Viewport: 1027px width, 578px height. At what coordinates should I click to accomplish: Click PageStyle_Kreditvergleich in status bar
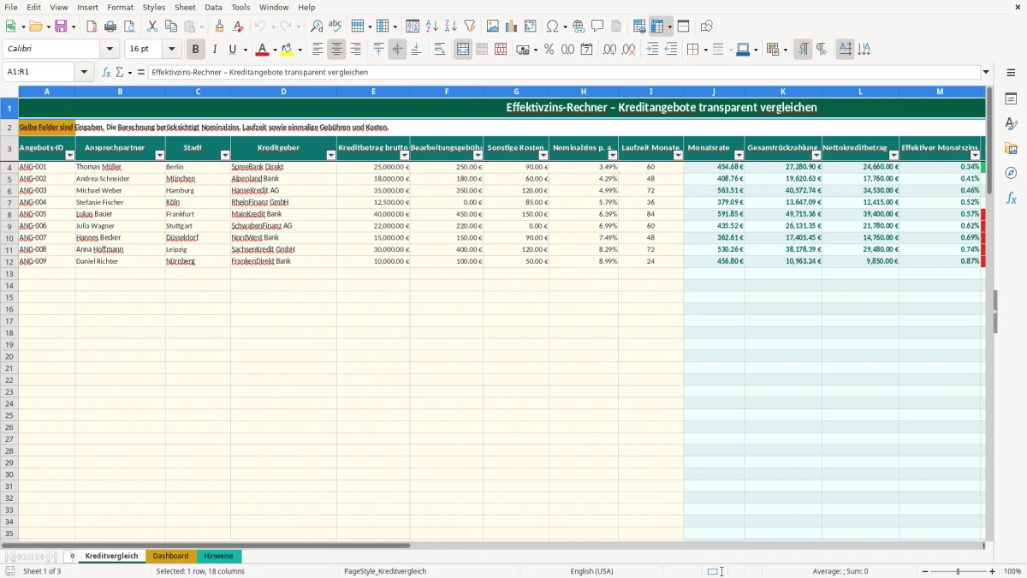coord(385,571)
